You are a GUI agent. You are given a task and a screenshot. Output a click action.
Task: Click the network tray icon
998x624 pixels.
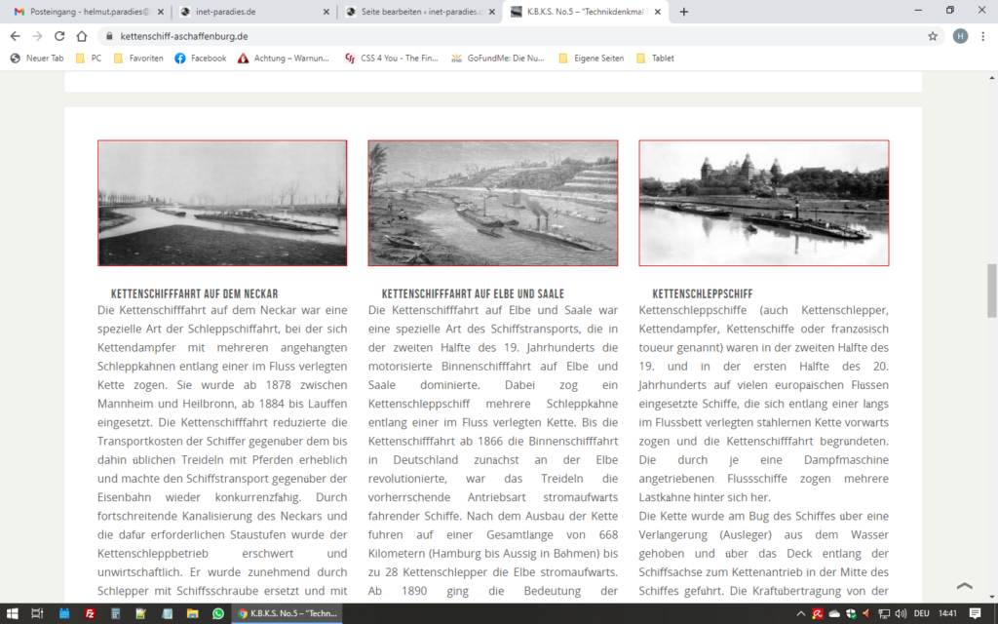point(884,614)
